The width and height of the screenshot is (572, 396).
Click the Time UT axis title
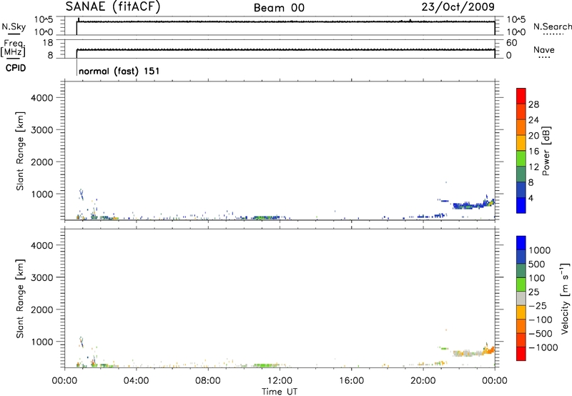pos(280,392)
